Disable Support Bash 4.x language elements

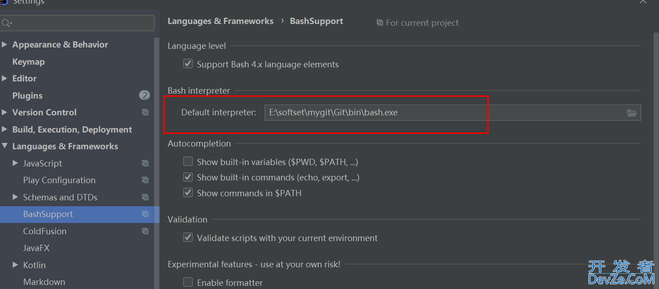[x=188, y=64]
